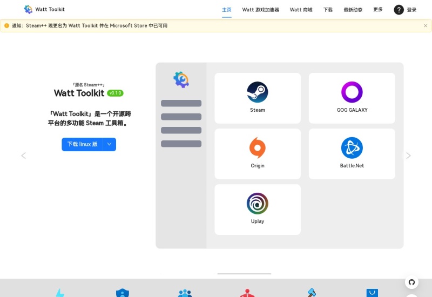Image resolution: width=432 pixels, height=297 pixels.
Task: Click the Watt Toolkit logo in header
Action: 29,9
